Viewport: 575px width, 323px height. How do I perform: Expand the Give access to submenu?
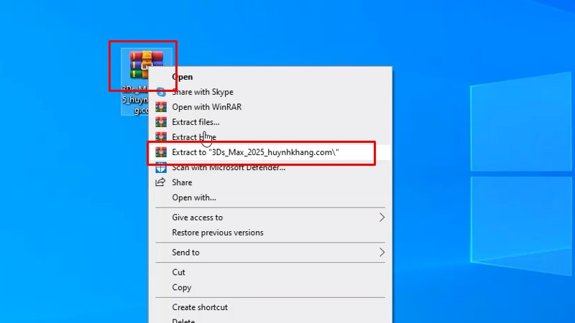tap(382, 217)
